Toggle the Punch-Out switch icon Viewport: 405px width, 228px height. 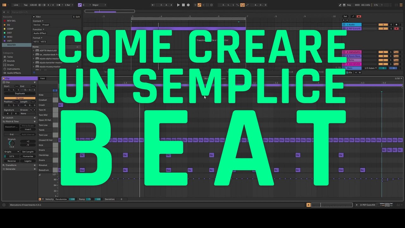[248, 5]
